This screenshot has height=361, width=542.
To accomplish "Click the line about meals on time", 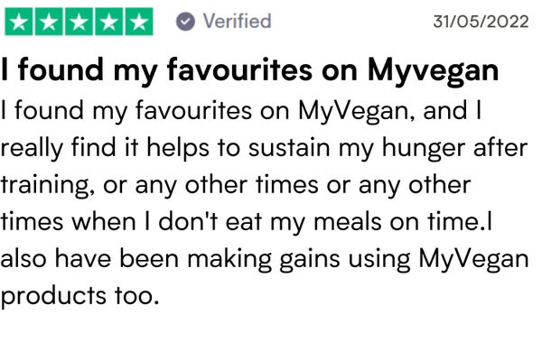I will point(246,222).
